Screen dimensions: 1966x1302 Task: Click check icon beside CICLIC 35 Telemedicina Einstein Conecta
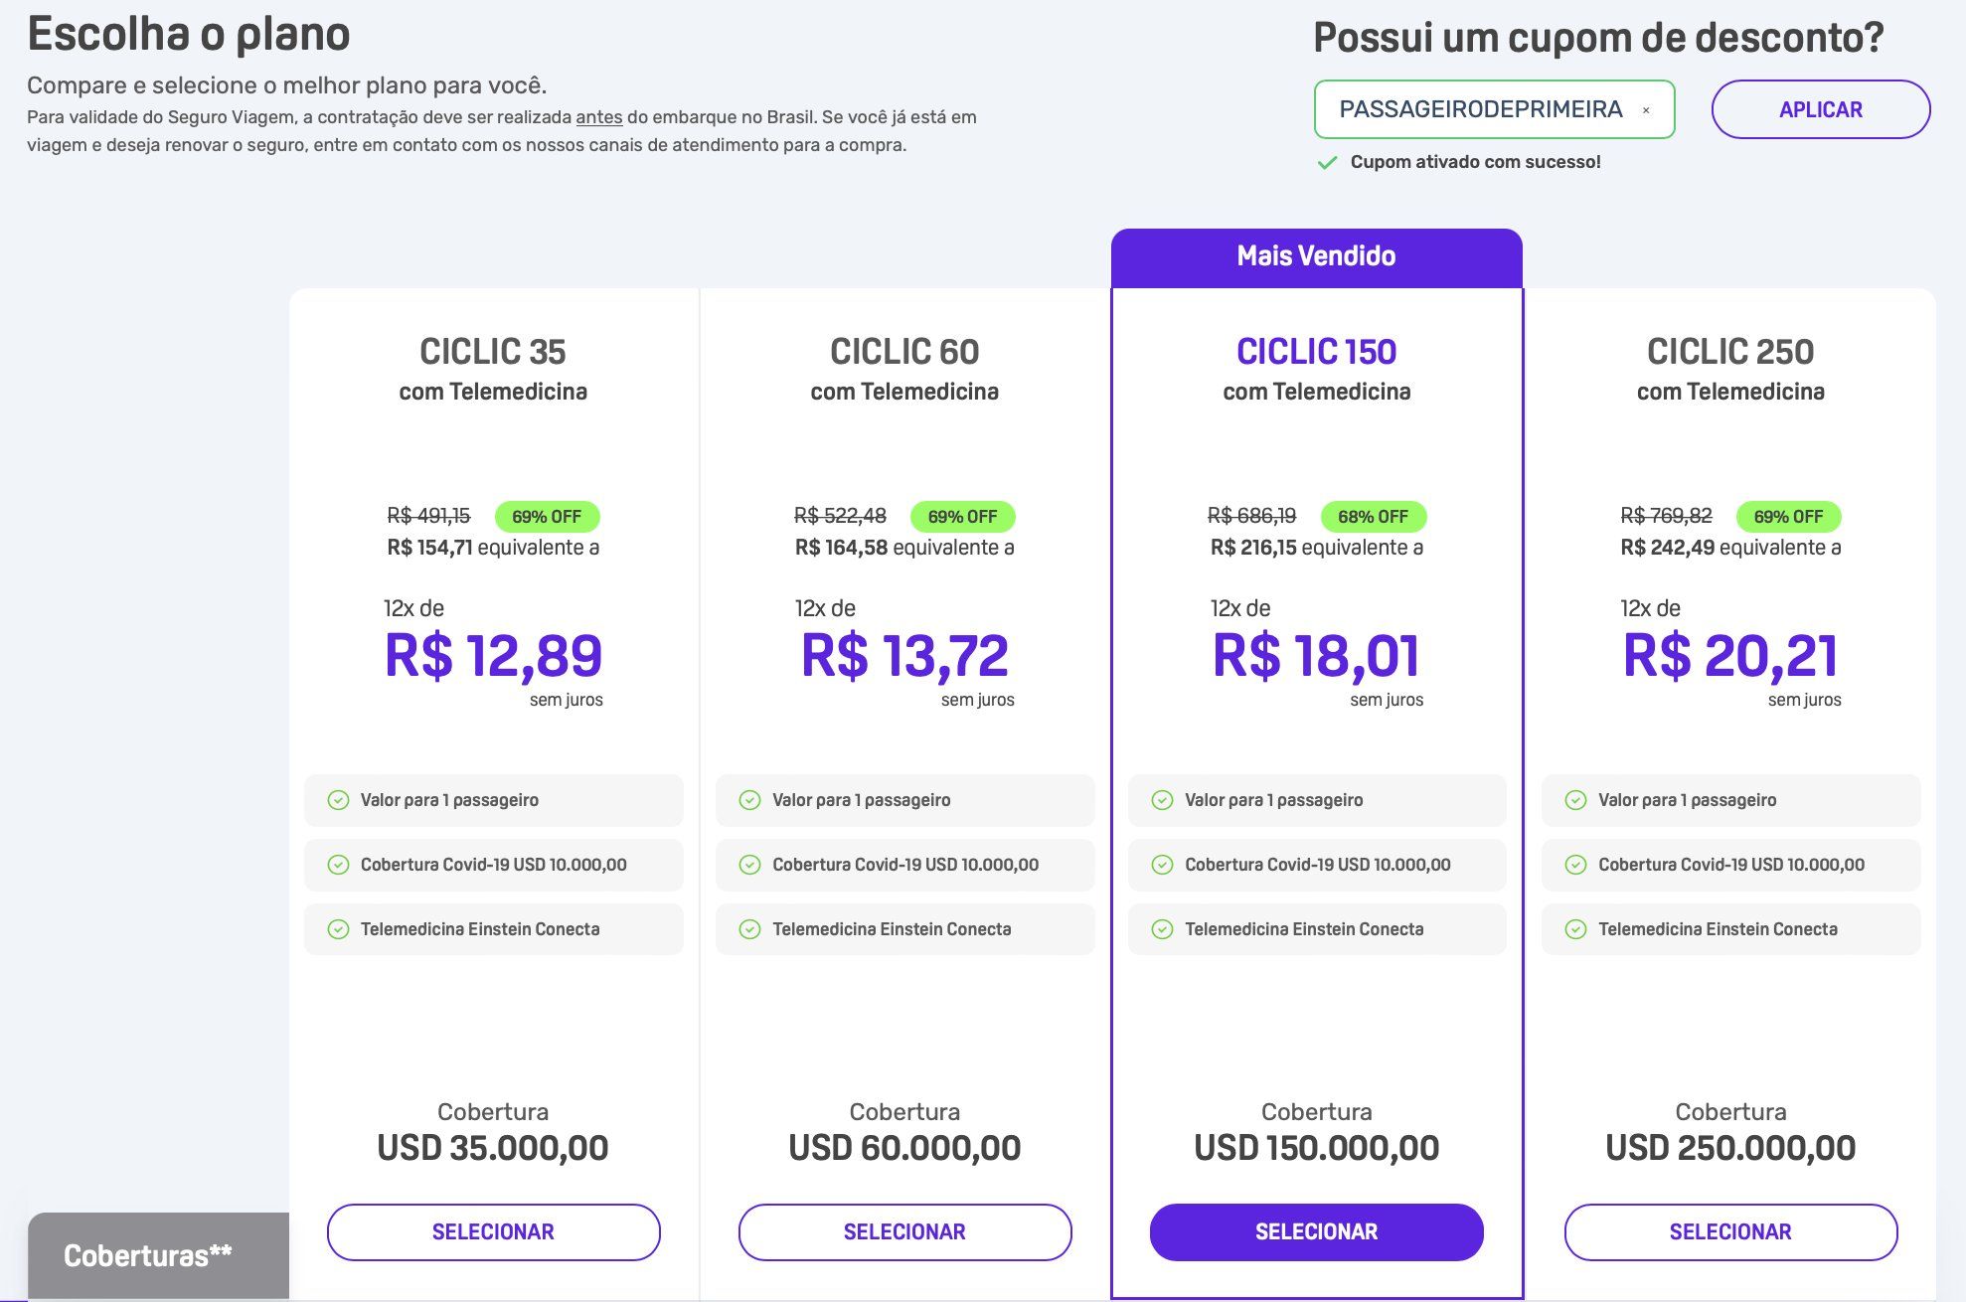338,929
